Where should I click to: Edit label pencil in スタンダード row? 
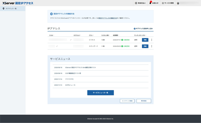point(57,46)
